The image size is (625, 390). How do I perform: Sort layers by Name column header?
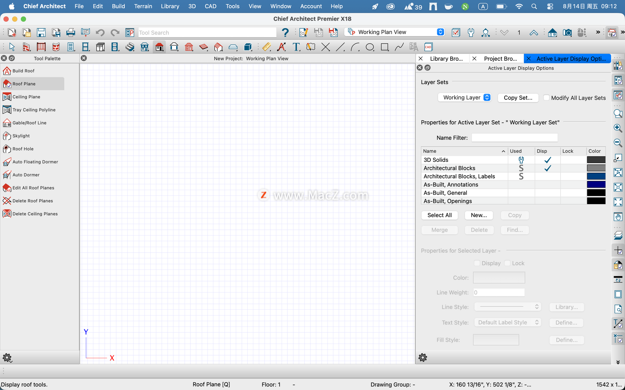(464, 151)
